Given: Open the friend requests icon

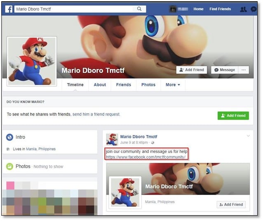Looking at the screenshot, I should tap(243, 9).
